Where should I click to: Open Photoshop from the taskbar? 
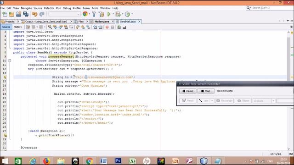(118, 161)
